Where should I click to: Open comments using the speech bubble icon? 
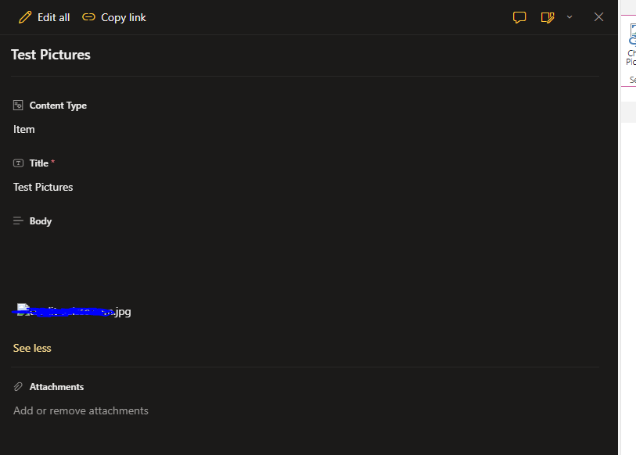(519, 16)
